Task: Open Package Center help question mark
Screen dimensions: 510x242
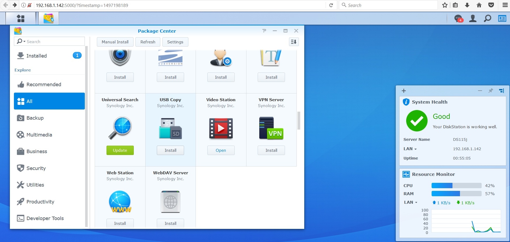Action: (264, 31)
